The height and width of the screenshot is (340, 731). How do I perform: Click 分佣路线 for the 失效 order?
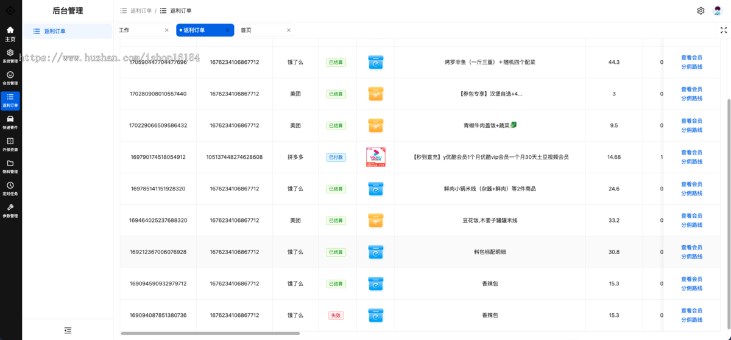tap(691, 320)
